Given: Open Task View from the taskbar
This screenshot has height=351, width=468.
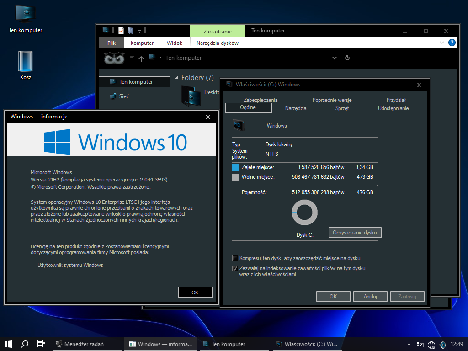Looking at the screenshot, I should (x=41, y=344).
